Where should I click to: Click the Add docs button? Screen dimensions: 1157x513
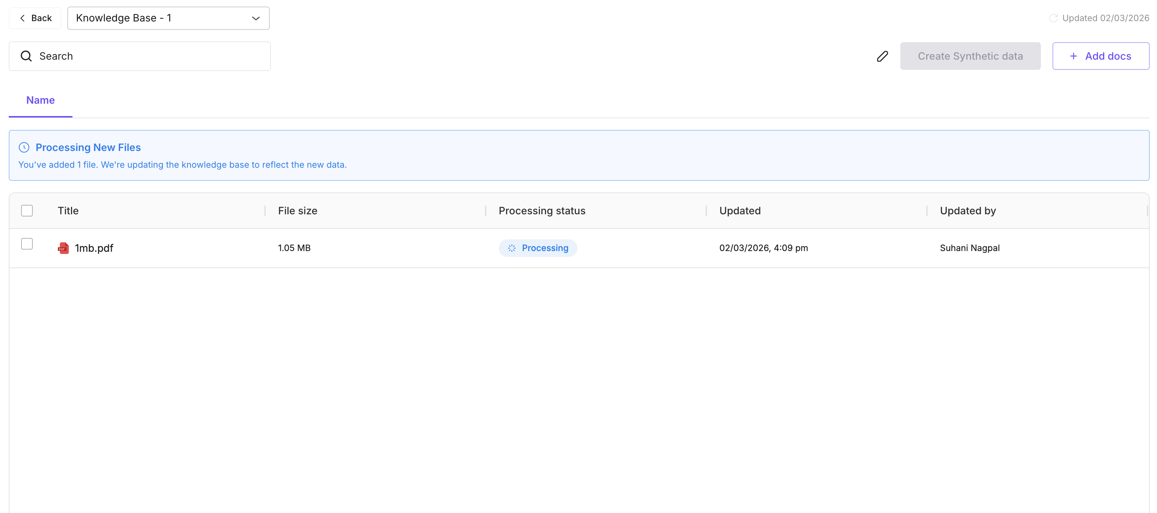(x=1101, y=56)
